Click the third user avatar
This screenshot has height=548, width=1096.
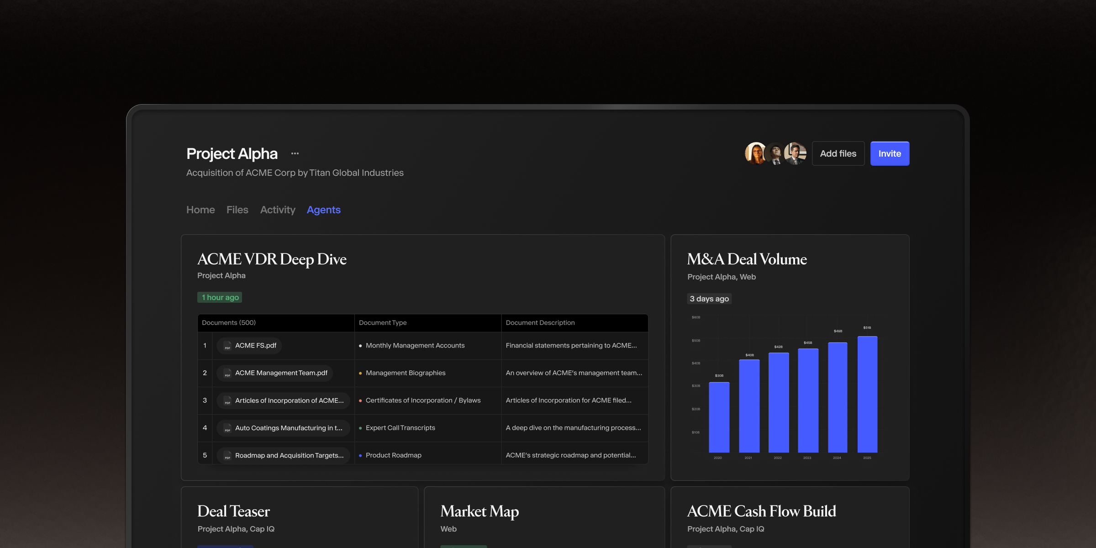point(796,153)
